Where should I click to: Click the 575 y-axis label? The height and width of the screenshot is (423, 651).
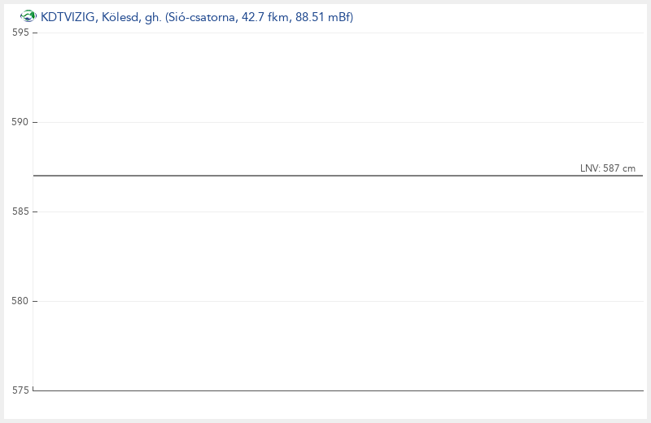(19, 390)
